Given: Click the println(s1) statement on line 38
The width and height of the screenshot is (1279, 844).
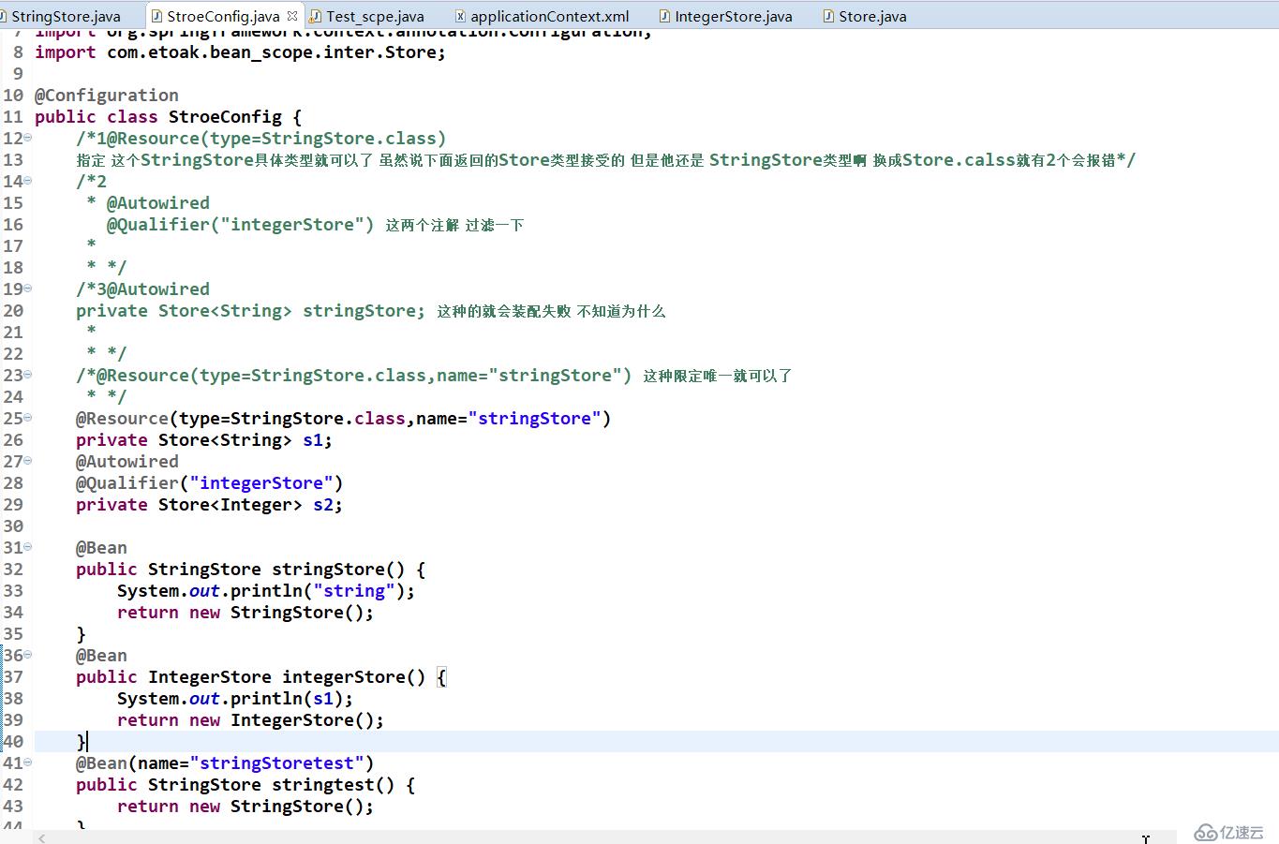Looking at the screenshot, I should point(235,699).
